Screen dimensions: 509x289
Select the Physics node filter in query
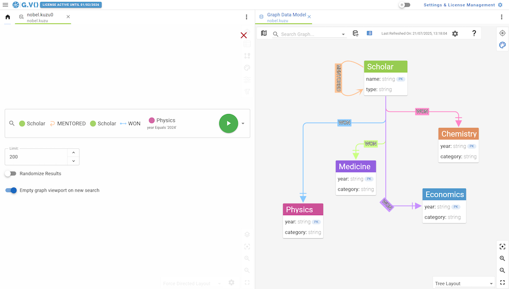point(162,123)
